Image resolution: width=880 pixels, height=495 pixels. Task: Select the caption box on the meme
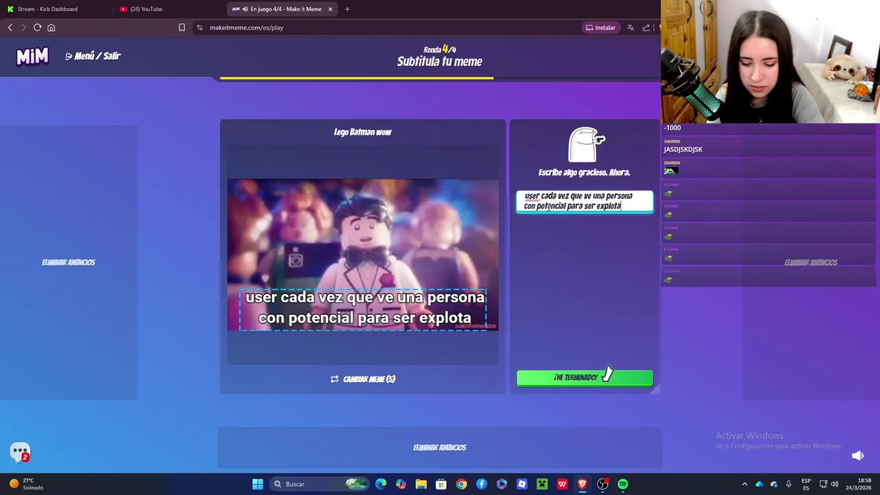[x=364, y=309]
